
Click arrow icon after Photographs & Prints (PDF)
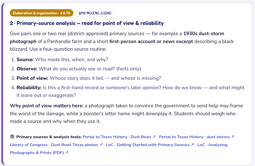coord(67,152)
